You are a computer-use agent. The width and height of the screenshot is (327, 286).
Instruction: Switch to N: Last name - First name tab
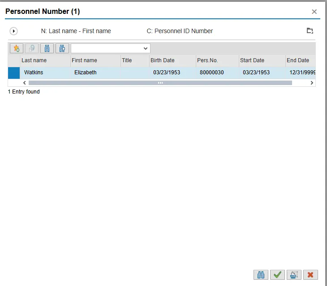click(x=76, y=31)
